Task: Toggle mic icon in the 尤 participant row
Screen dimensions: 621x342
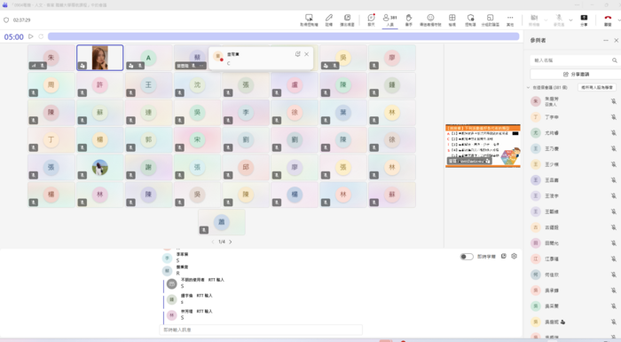Action: pos(614,133)
